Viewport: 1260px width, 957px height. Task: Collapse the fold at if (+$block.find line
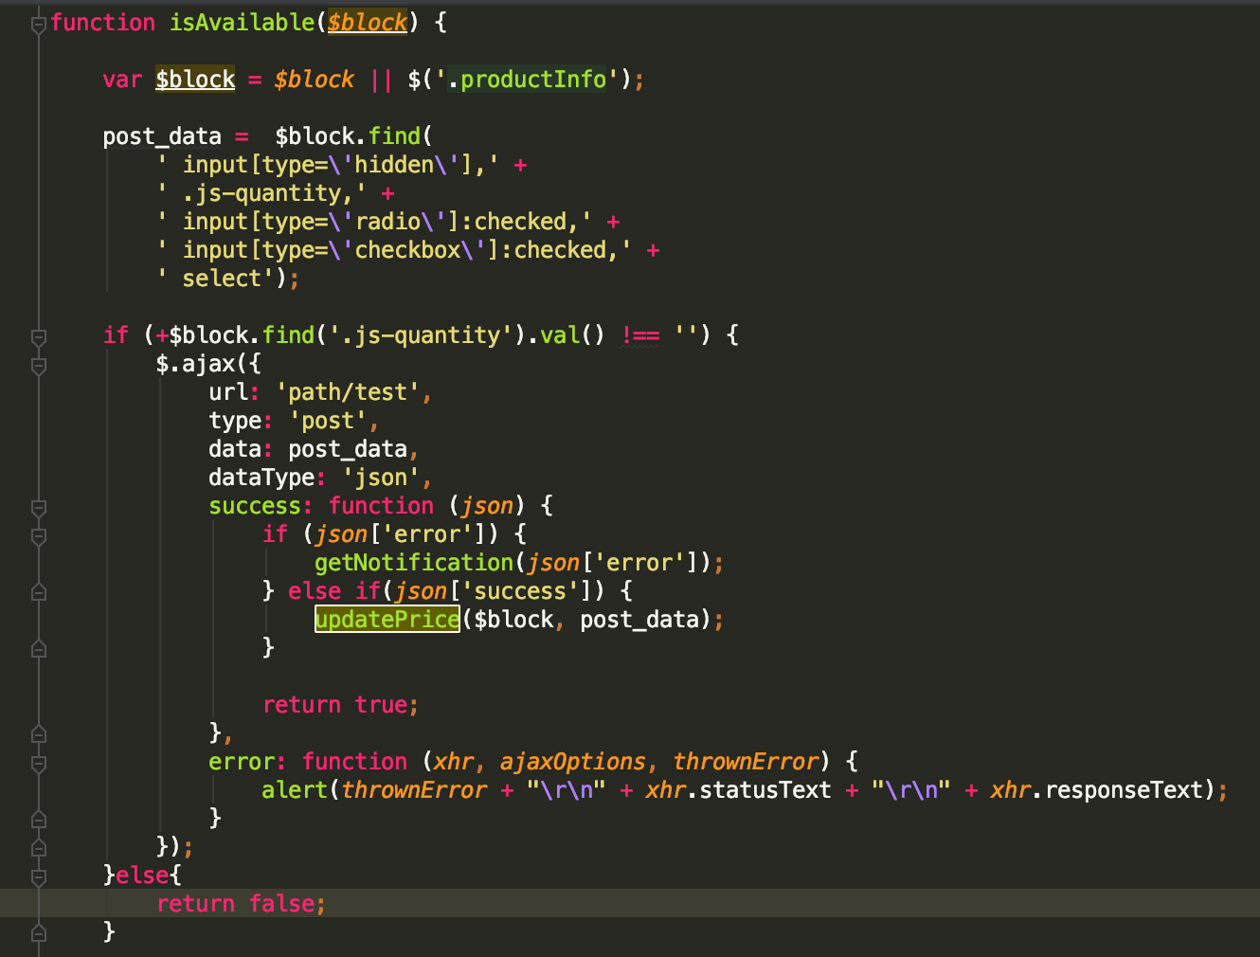pos(39,337)
